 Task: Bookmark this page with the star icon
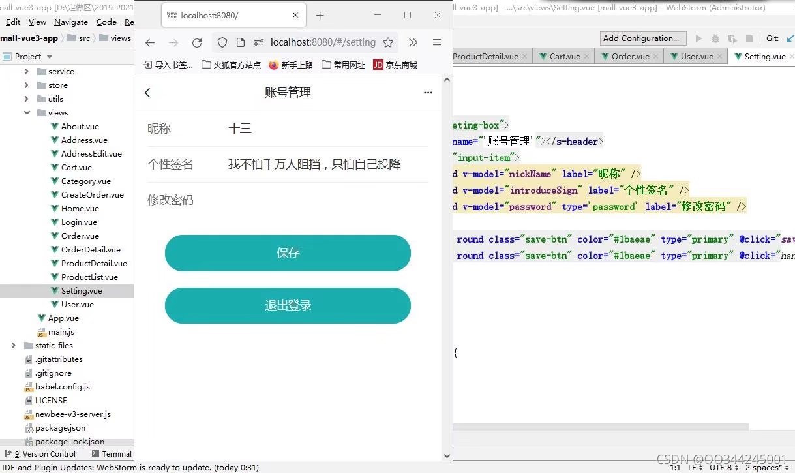pos(388,42)
